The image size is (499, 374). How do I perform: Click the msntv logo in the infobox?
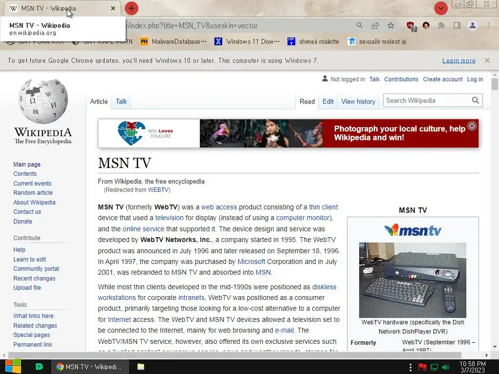coord(413,230)
